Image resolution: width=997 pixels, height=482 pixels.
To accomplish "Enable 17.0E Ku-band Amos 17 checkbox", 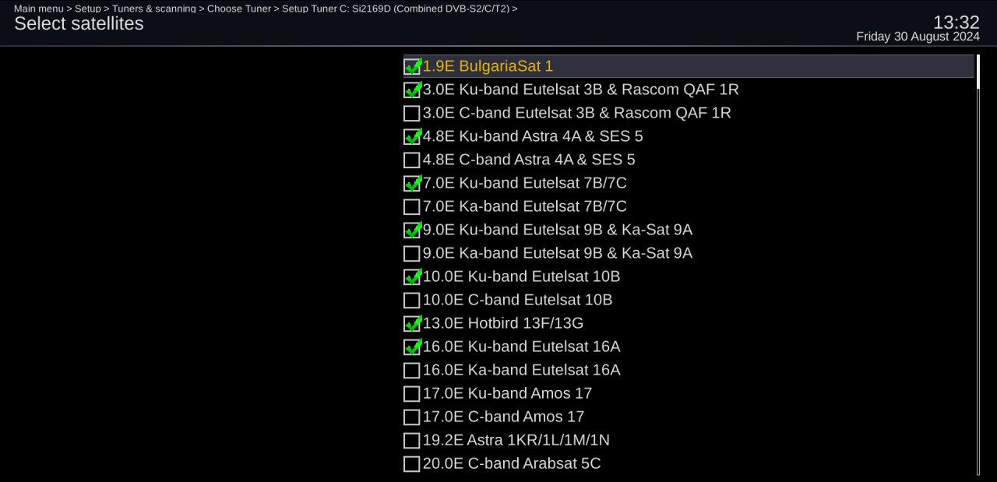I will point(412,394).
